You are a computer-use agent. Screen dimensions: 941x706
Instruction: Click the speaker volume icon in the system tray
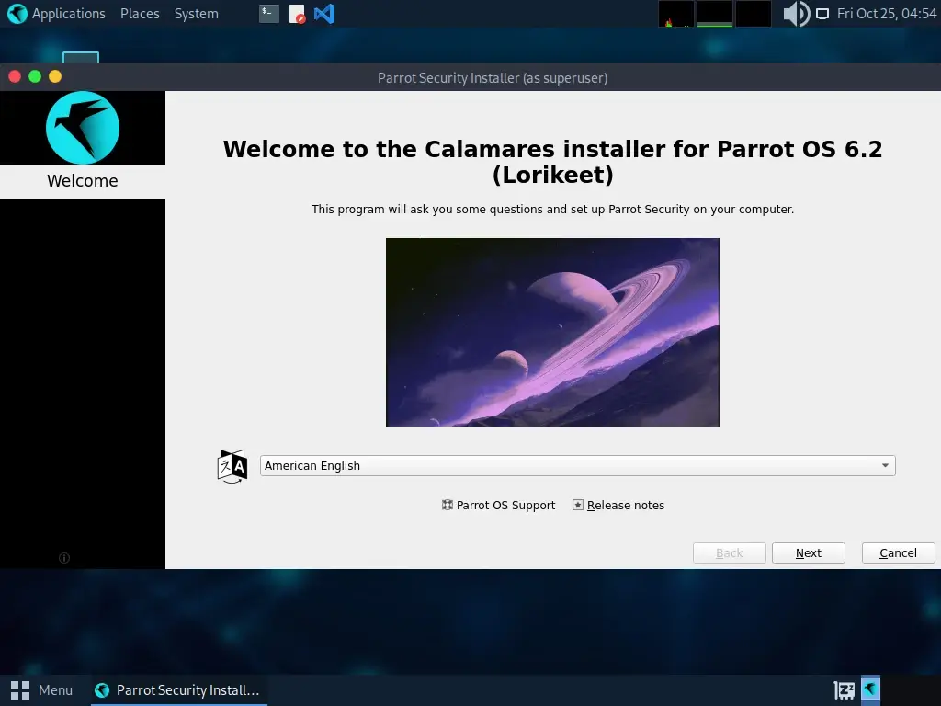point(796,13)
